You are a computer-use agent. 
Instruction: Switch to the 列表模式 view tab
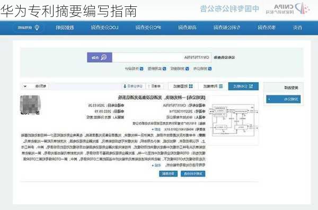213,86
